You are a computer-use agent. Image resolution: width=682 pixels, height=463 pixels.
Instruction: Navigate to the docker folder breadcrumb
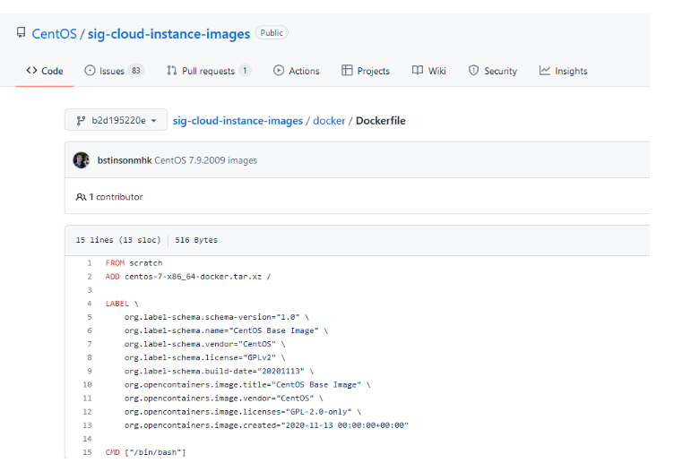tap(329, 121)
